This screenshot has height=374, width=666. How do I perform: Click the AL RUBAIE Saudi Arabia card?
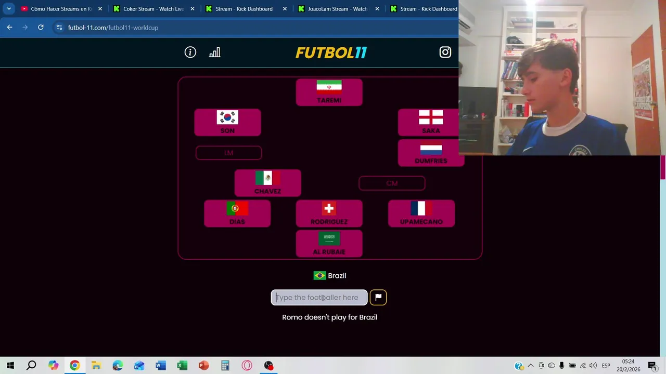click(329, 244)
